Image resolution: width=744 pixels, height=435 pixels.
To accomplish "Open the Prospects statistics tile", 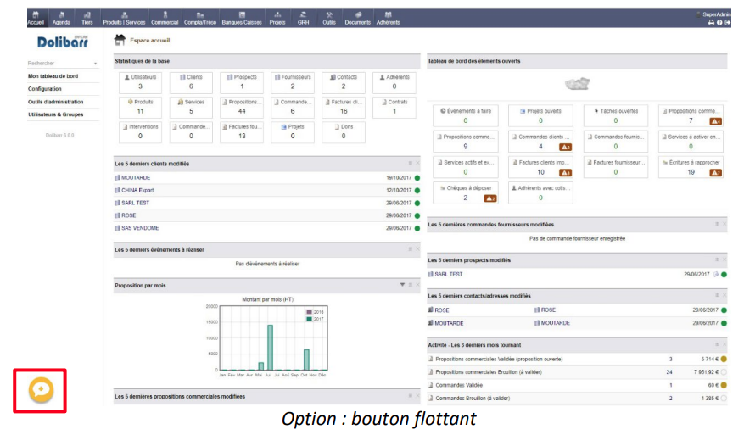I will [242, 82].
